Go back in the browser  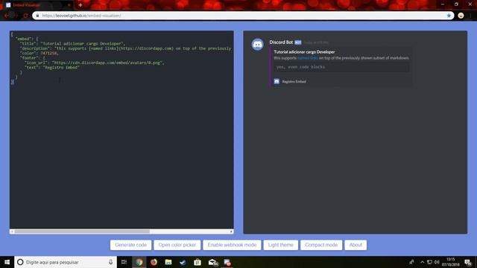coord(7,16)
